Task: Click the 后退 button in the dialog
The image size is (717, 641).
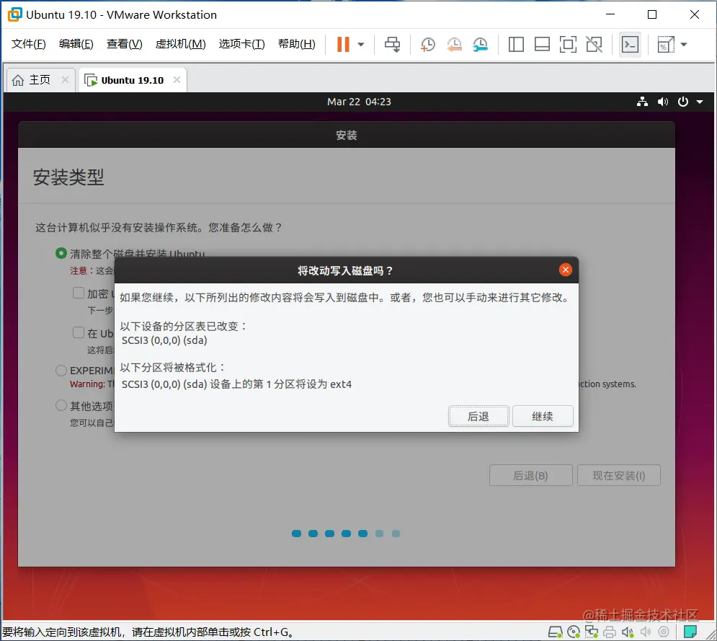Action: click(x=478, y=416)
